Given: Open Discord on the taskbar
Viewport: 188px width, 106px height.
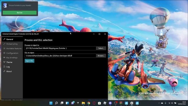Looking at the screenshot, I should pyautogui.click(x=110, y=103).
